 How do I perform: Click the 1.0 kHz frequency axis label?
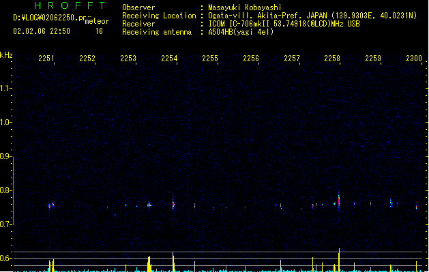[x=5, y=122]
